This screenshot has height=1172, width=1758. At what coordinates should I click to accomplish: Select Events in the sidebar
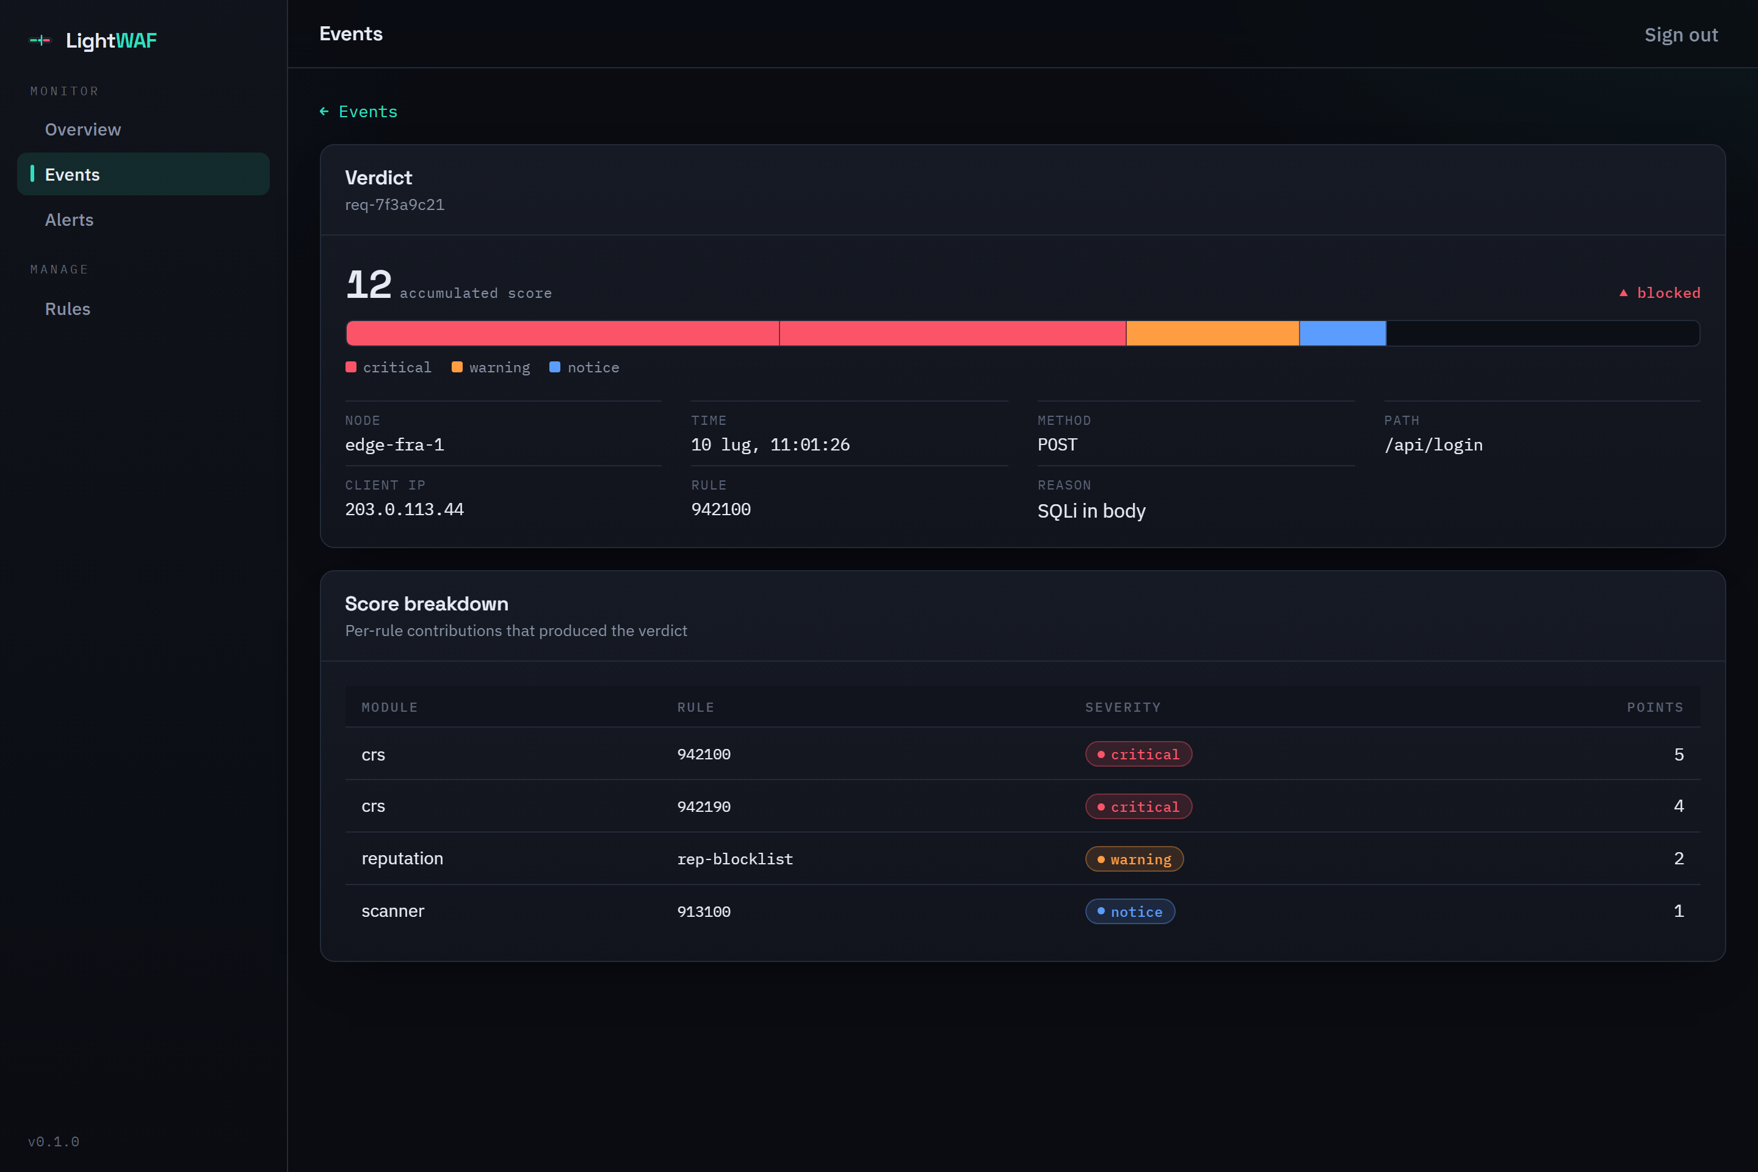click(x=143, y=174)
